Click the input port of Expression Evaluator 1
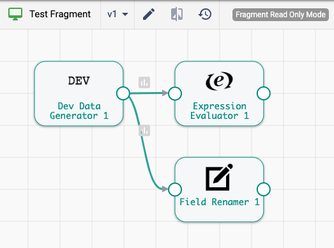This screenshot has width=334, height=248. [x=175, y=93]
